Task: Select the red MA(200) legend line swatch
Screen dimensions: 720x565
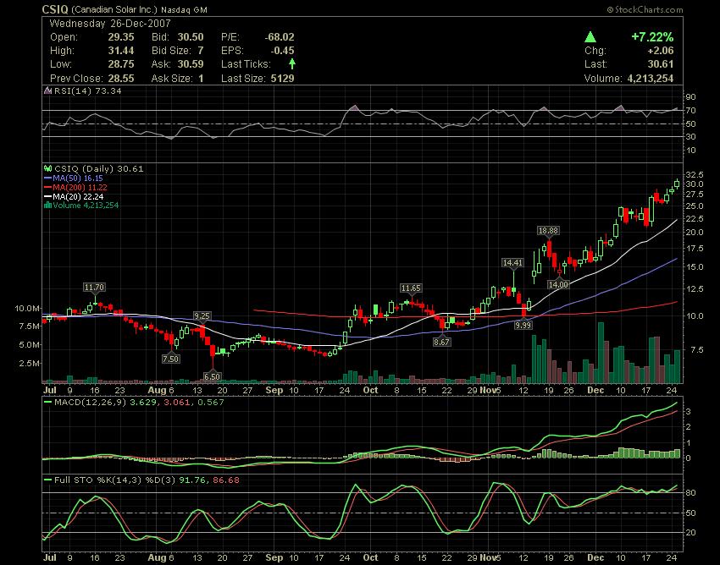Action: click(x=47, y=188)
